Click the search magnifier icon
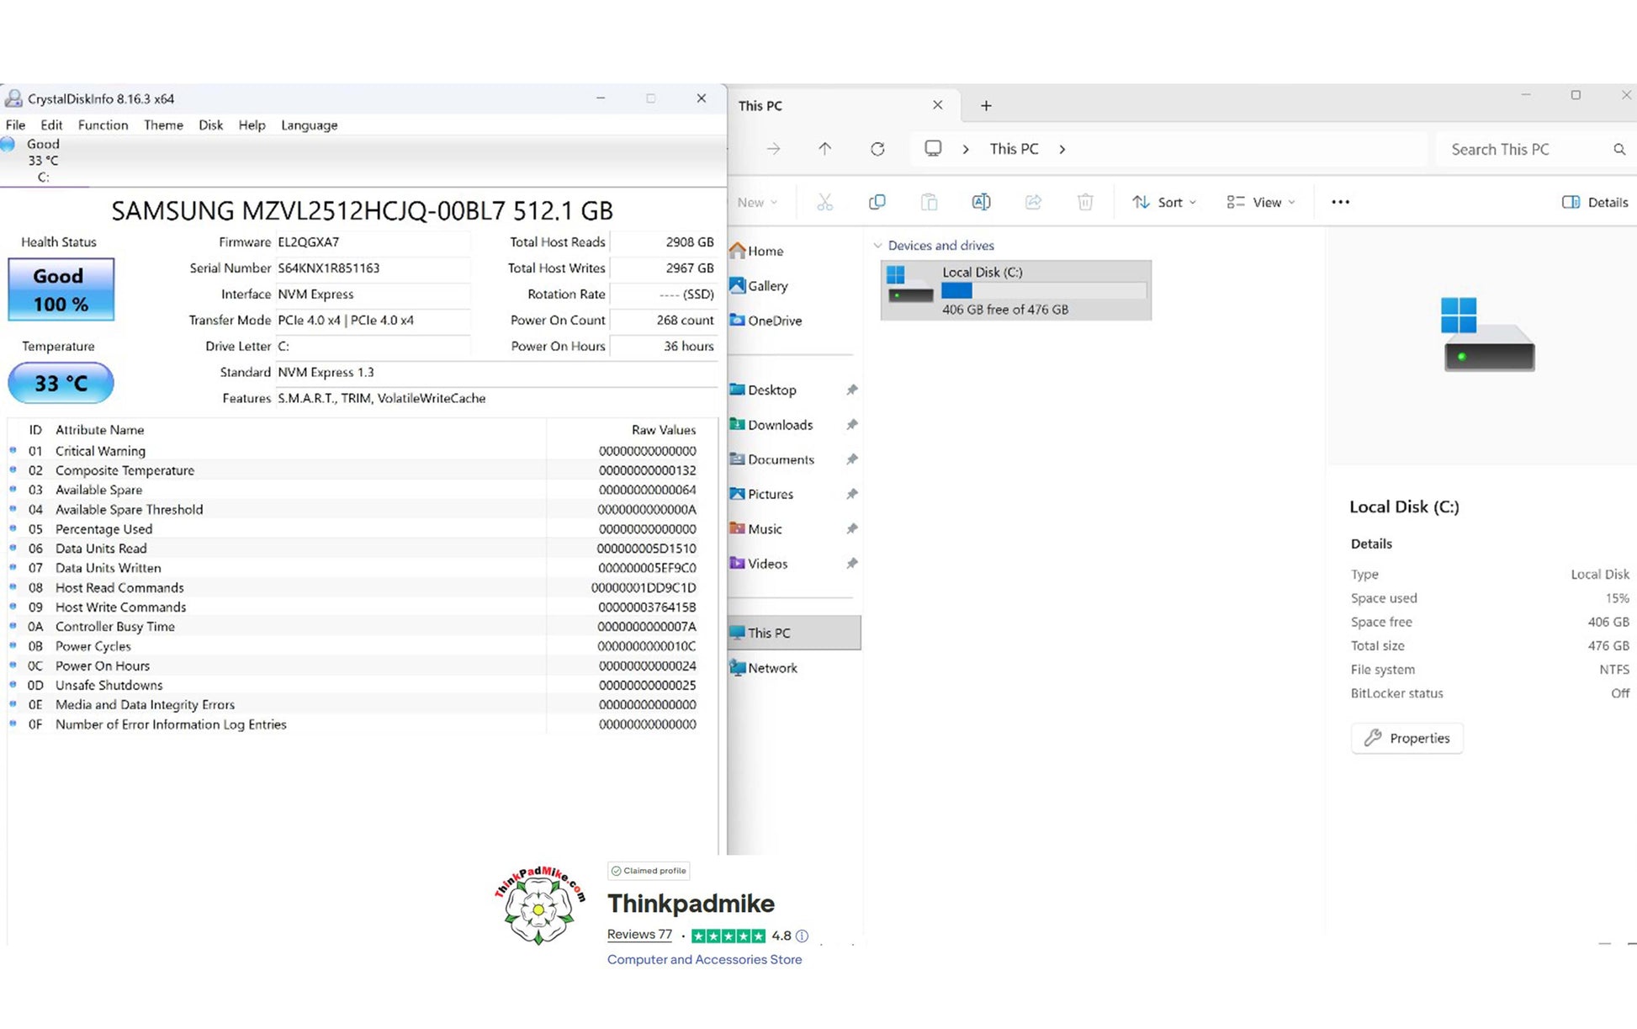 (x=1618, y=149)
